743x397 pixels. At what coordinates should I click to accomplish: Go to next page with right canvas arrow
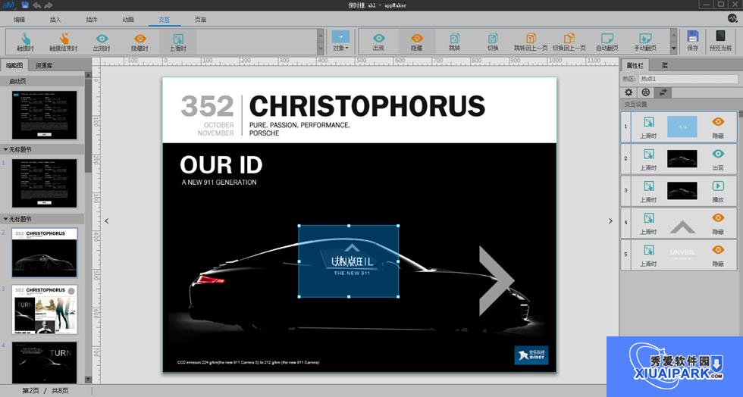pyautogui.click(x=610, y=220)
